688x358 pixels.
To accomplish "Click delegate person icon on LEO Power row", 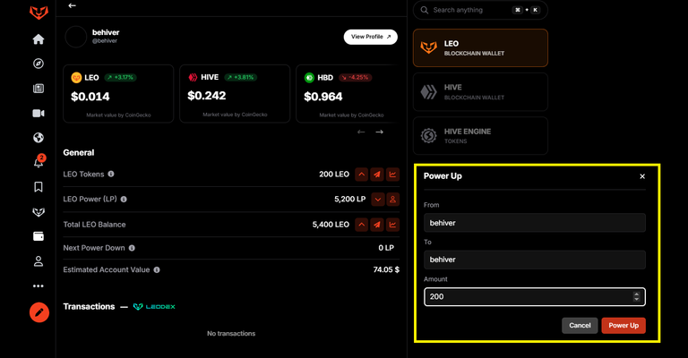I will tap(392, 200).
